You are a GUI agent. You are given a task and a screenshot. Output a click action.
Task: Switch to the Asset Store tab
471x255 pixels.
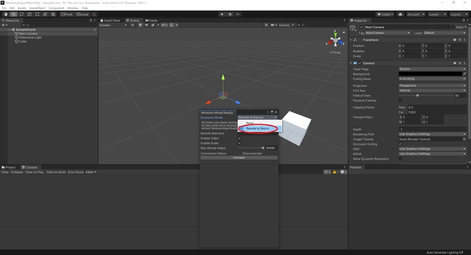point(110,20)
